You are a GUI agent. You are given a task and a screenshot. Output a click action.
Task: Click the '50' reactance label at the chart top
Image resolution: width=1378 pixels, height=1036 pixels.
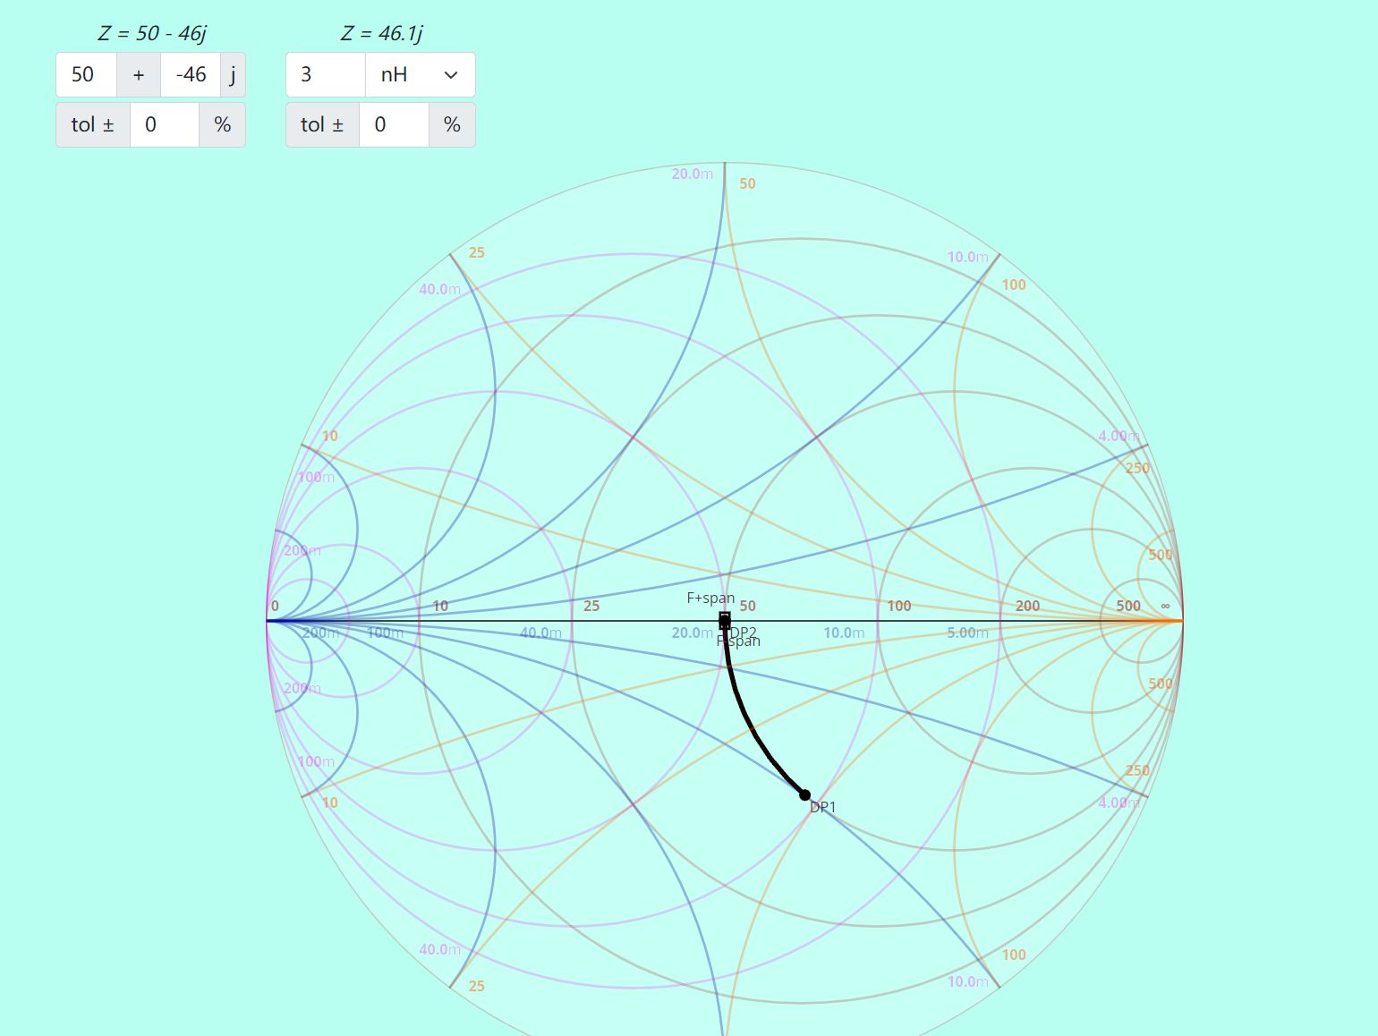pos(748,183)
